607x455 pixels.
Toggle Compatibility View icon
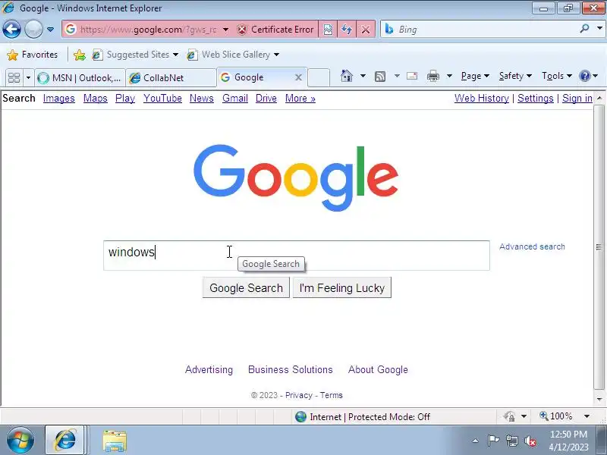328,30
